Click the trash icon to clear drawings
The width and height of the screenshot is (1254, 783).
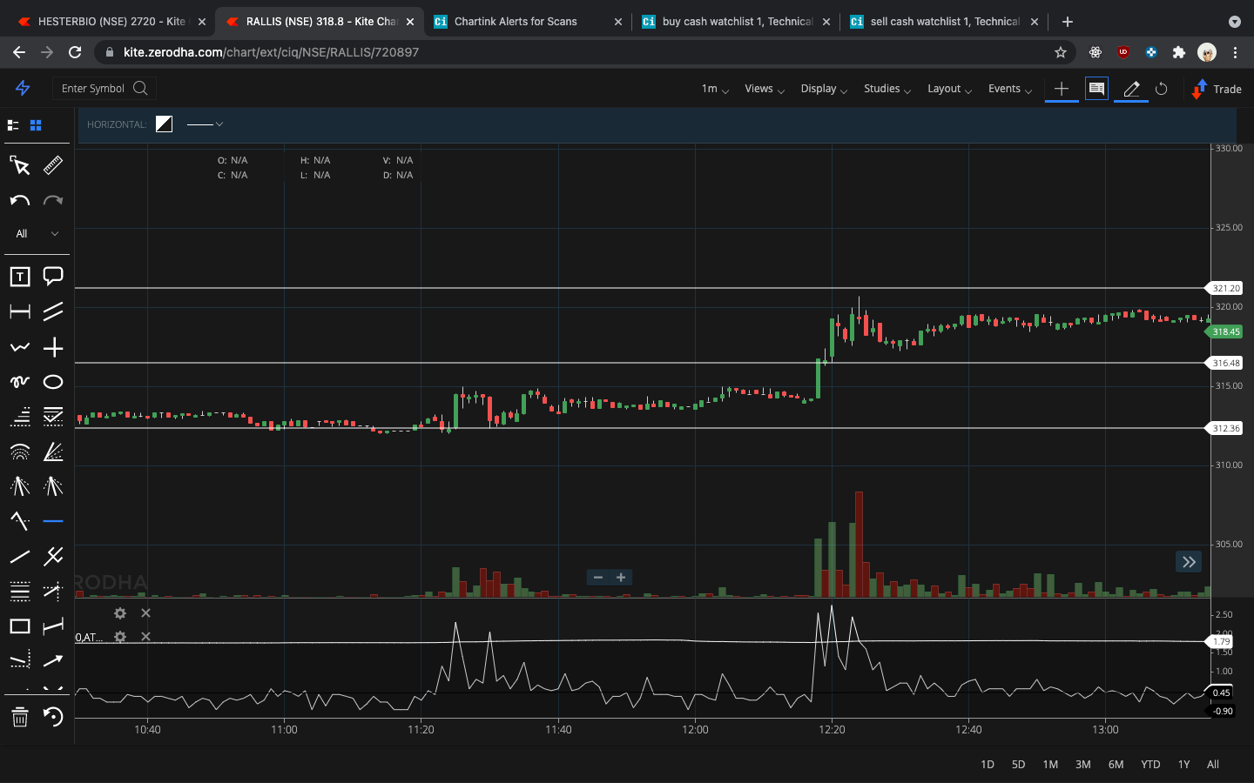(19, 718)
